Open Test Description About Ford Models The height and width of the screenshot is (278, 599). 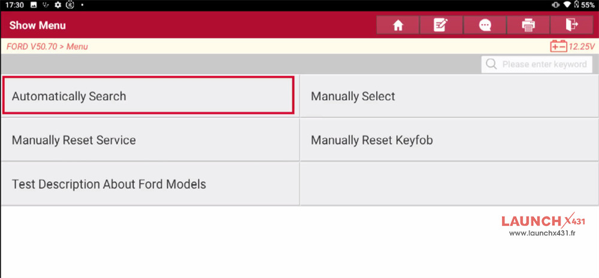150,184
